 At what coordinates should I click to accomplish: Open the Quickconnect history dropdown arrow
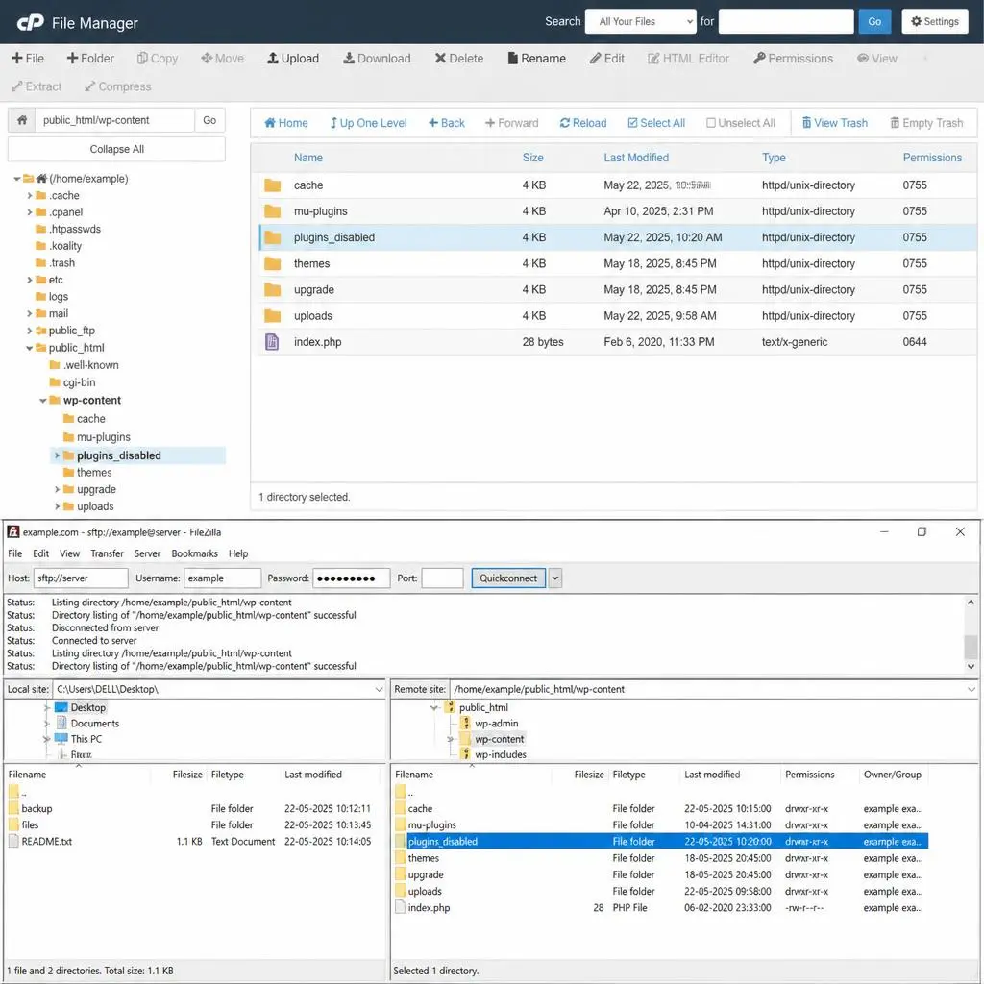point(554,578)
